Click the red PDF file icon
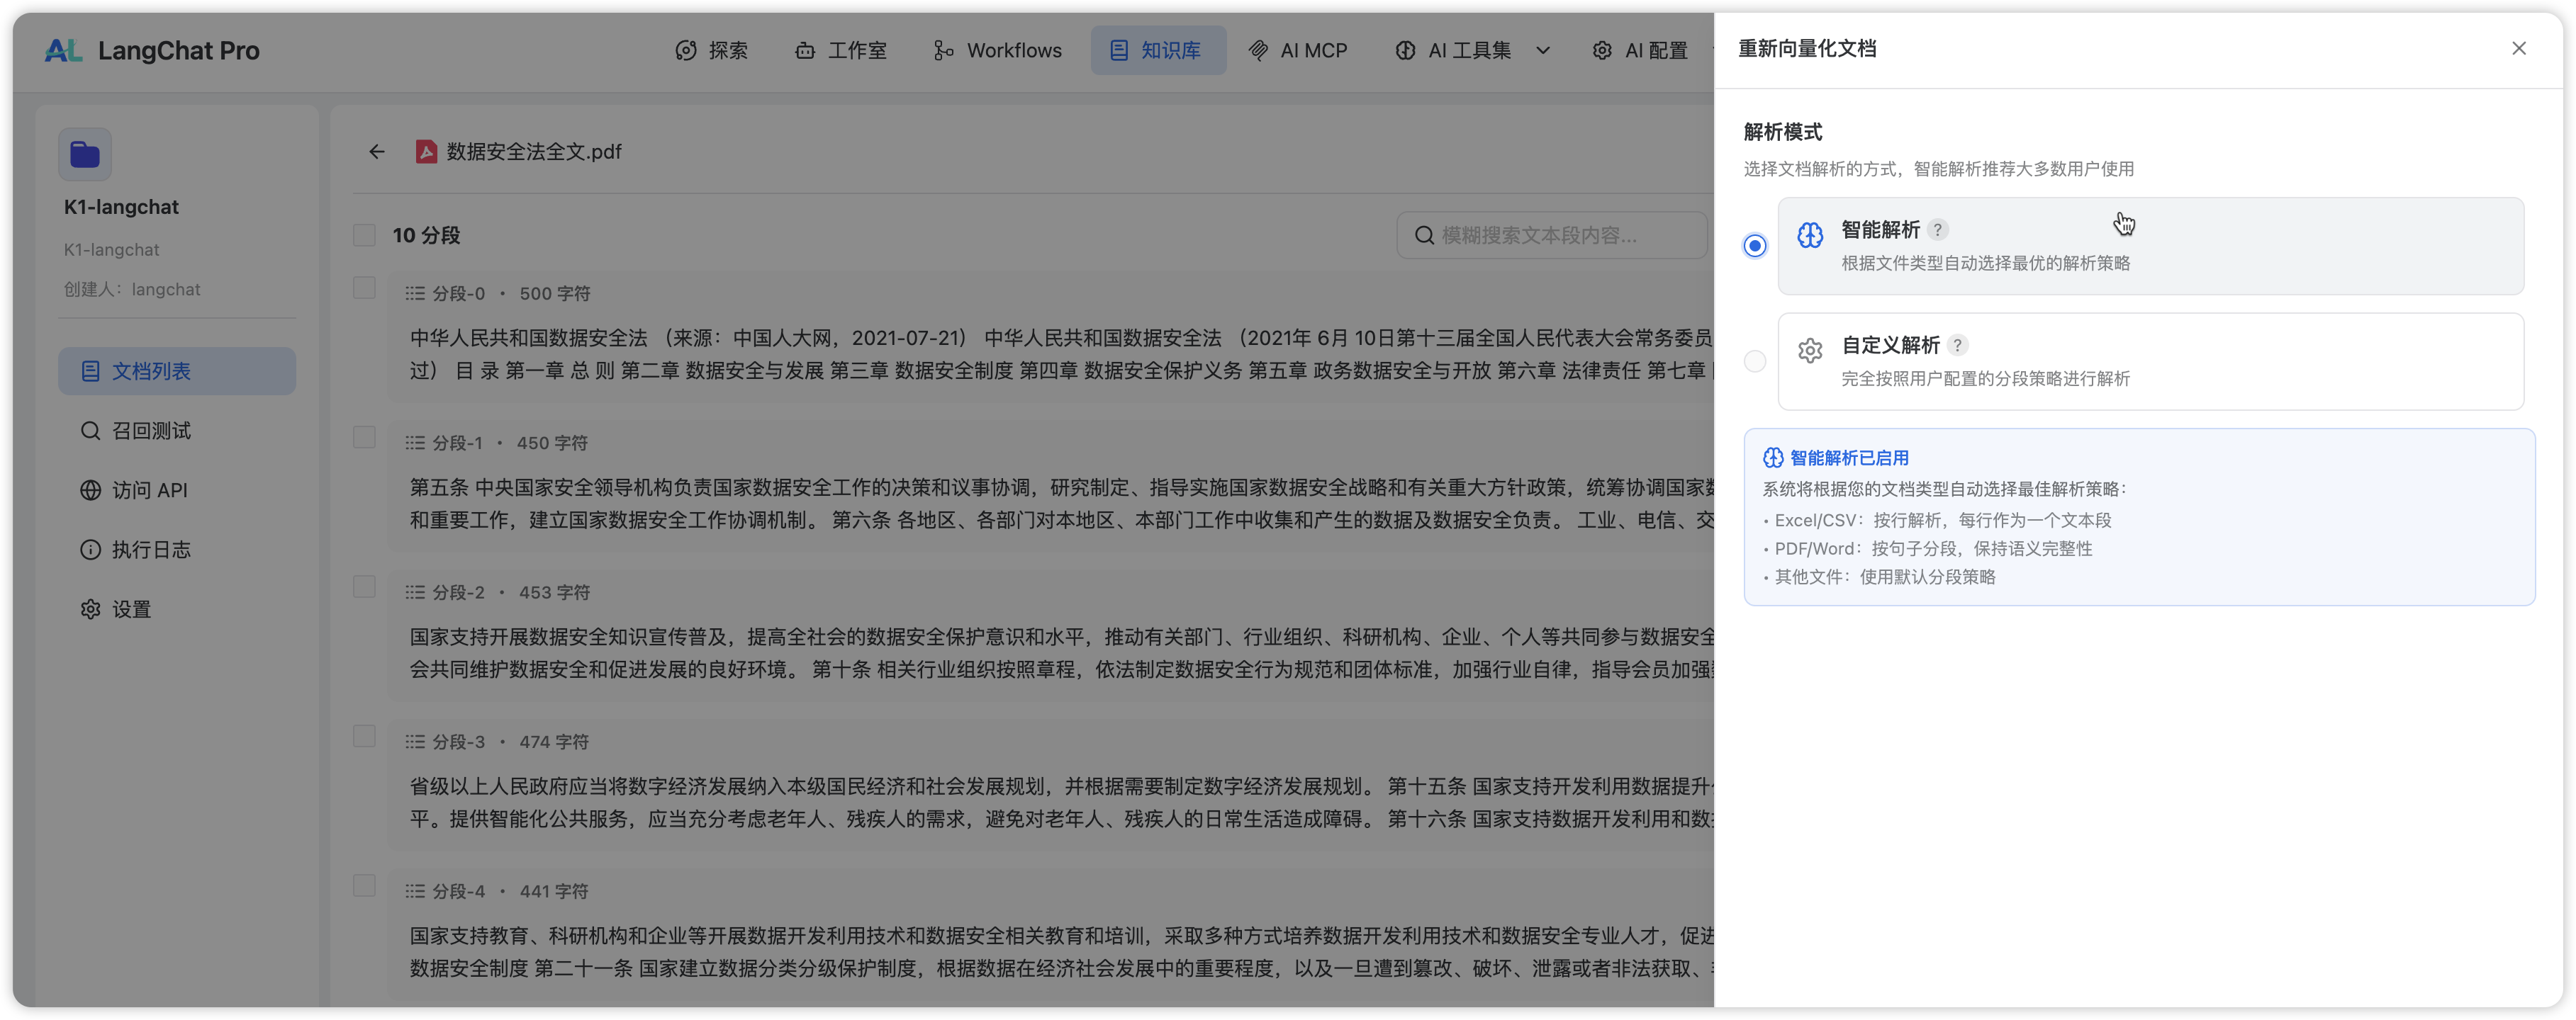The width and height of the screenshot is (2576, 1020). point(426,152)
